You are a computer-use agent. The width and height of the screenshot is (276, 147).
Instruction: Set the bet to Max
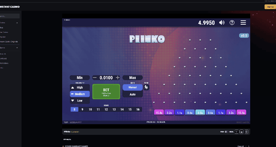[132, 78]
